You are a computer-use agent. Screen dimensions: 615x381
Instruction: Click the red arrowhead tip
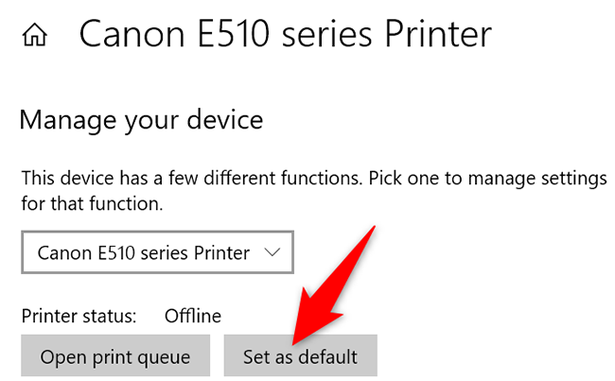293,342
